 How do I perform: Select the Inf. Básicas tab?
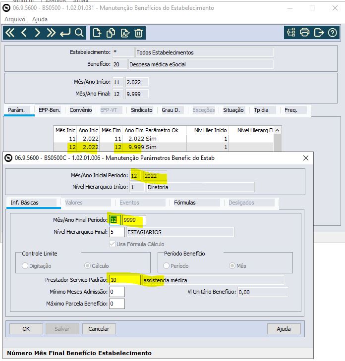click(34, 203)
